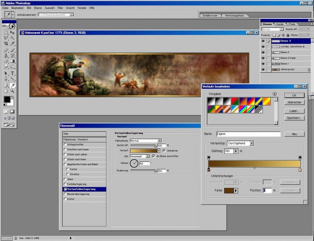Select the Move tool

(12, 33)
